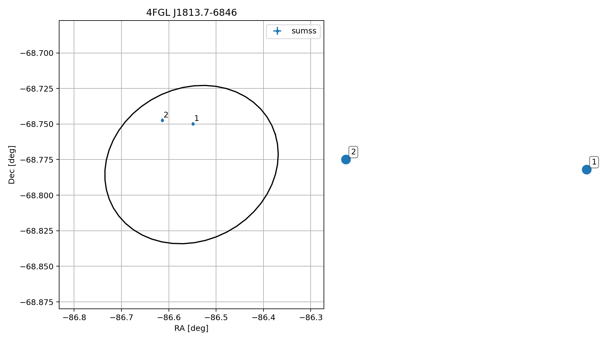Select data point 2 inside the ellipse

tap(162, 120)
